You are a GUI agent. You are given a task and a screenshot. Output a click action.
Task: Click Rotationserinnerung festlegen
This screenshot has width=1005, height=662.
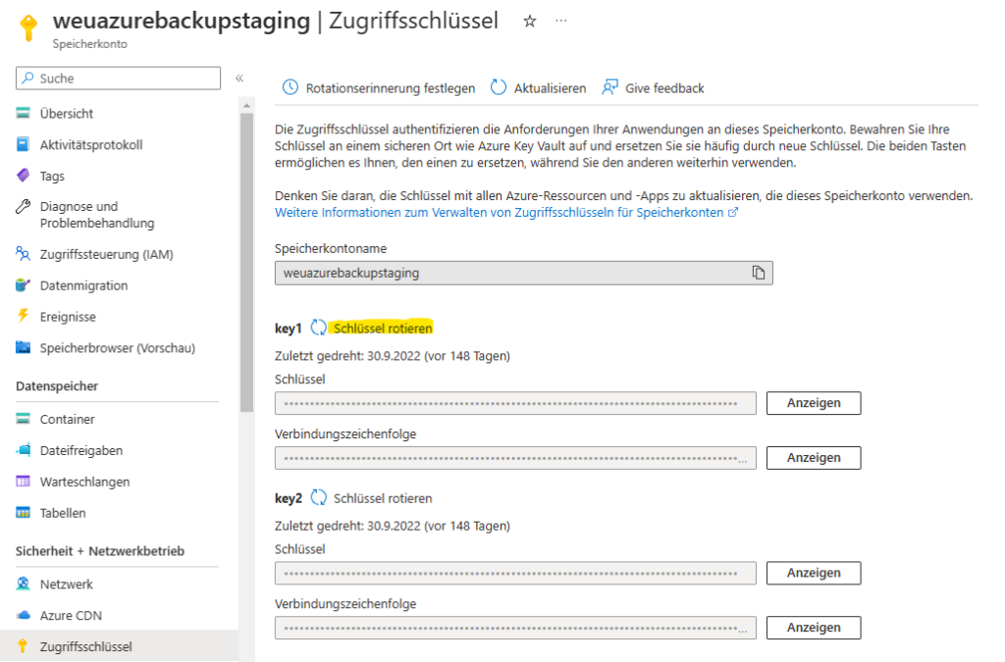click(x=391, y=88)
